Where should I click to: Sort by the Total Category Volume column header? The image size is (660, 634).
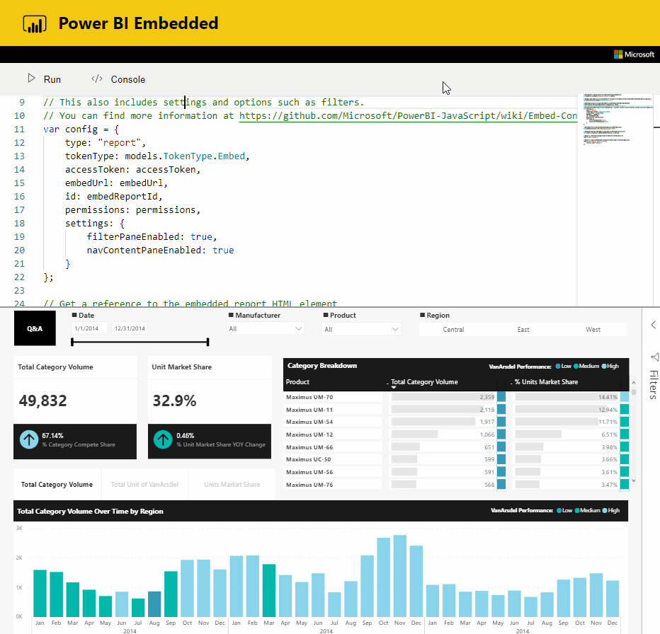pos(424,382)
